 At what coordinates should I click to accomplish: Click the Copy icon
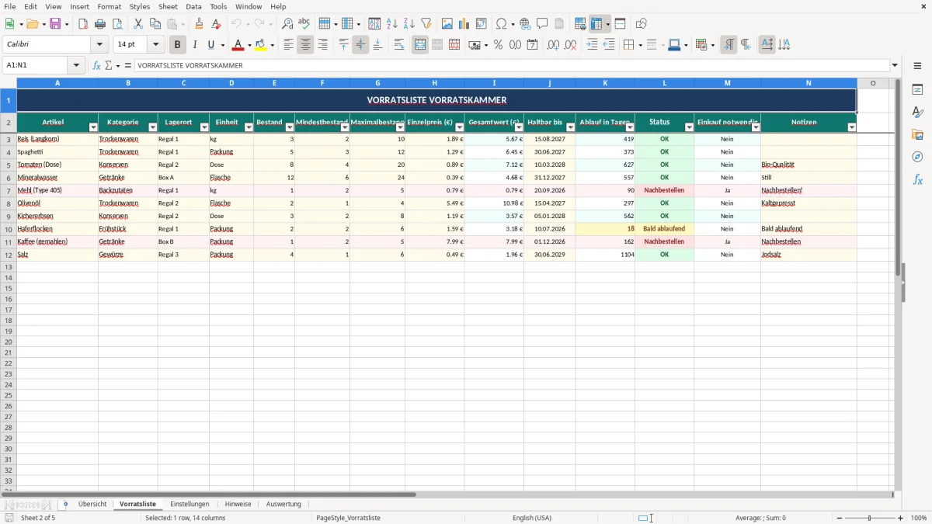coord(155,24)
